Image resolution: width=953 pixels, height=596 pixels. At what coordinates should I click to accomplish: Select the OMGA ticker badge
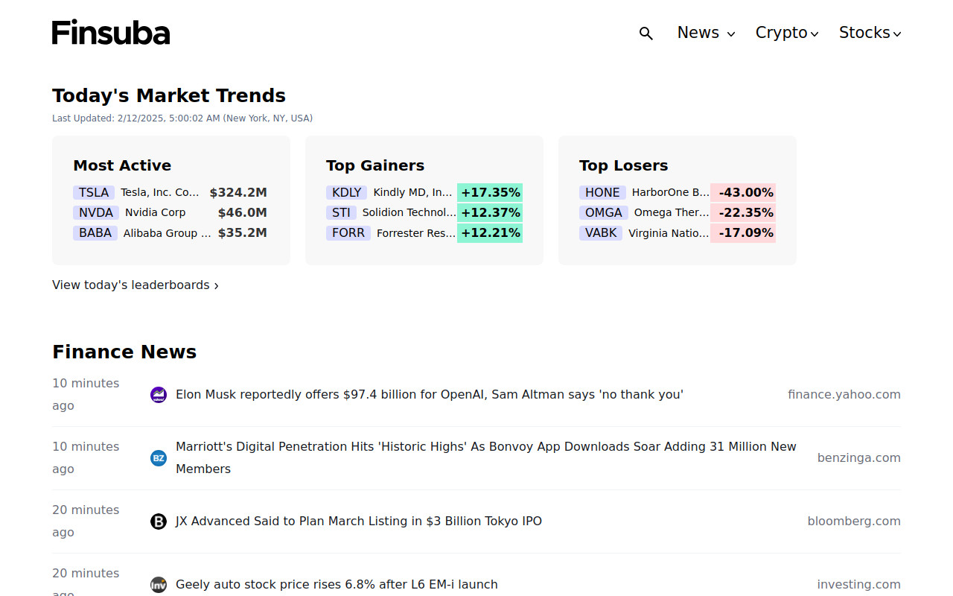pos(604,212)
